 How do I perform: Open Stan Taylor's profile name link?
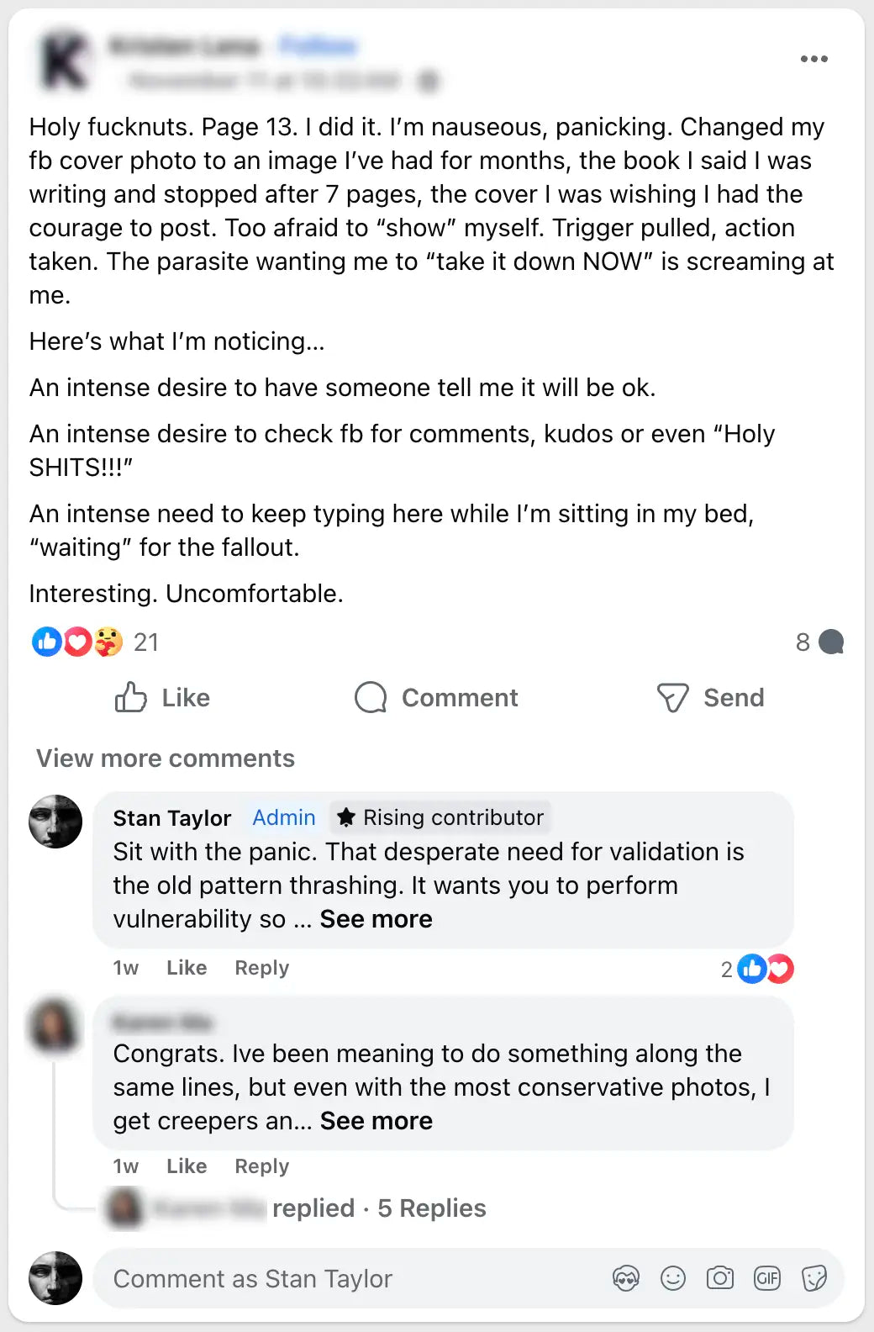click(172, 818)
